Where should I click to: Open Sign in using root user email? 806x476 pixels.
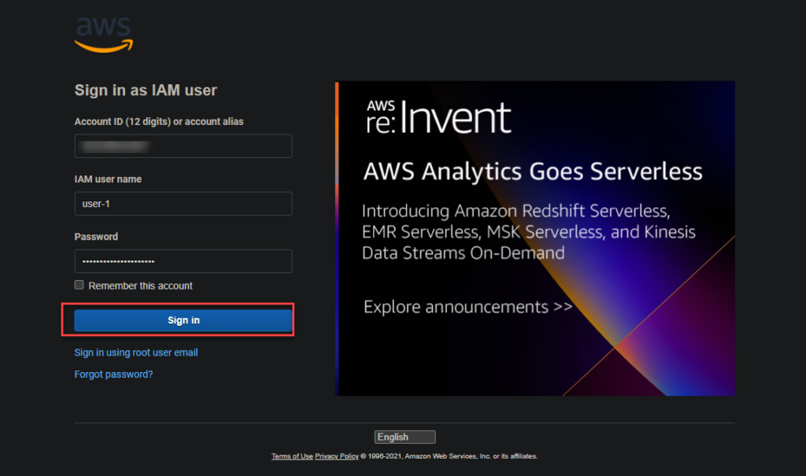135,352
